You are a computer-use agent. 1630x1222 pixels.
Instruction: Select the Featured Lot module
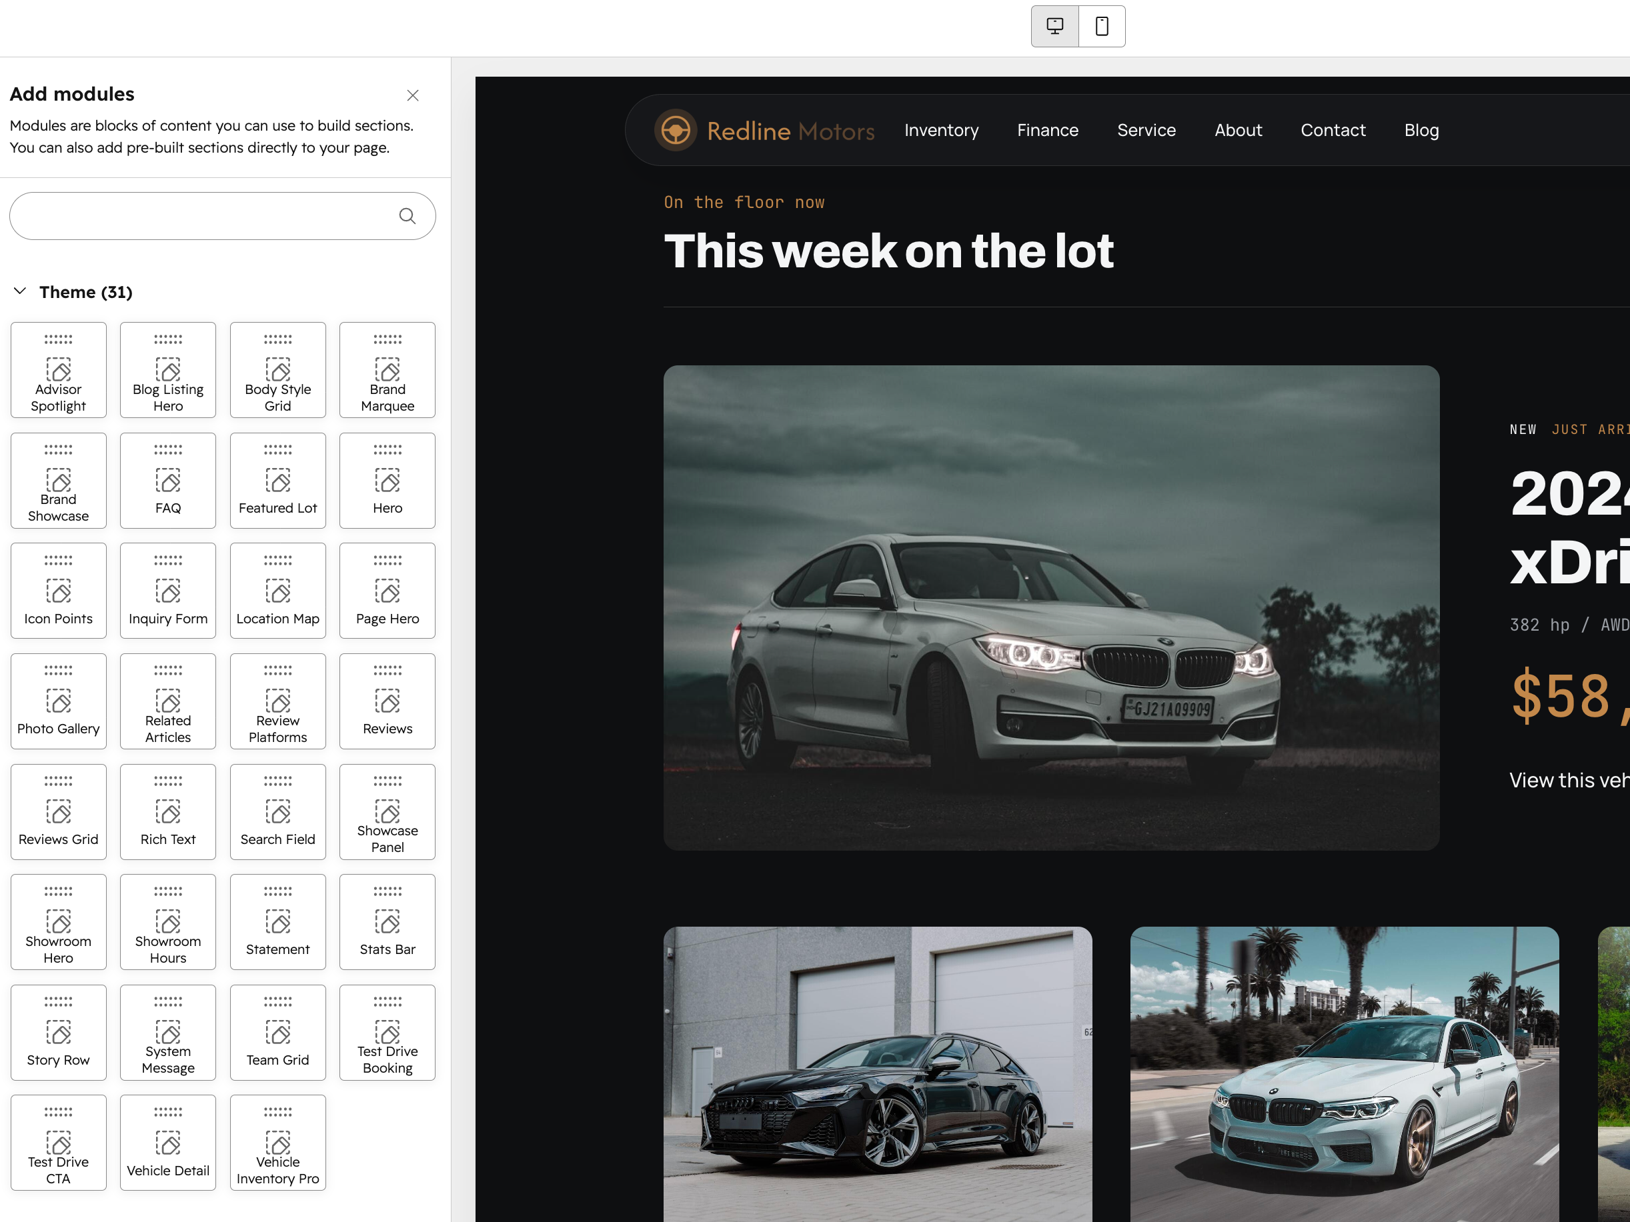pos(278,480)
